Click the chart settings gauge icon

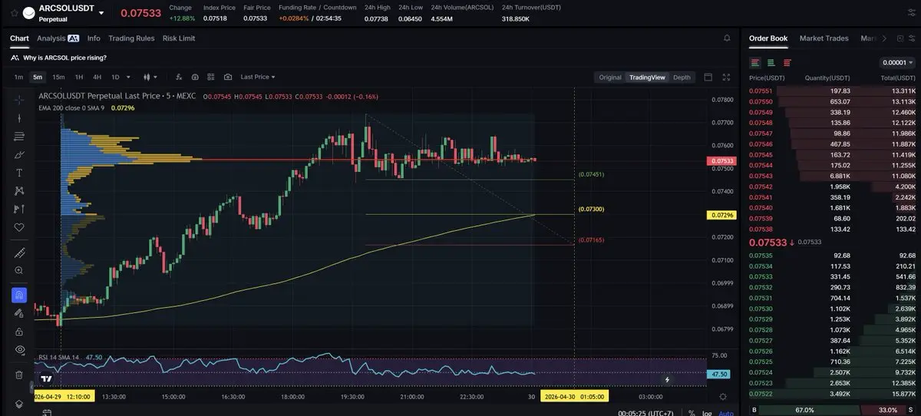click(x=195, y=77)
